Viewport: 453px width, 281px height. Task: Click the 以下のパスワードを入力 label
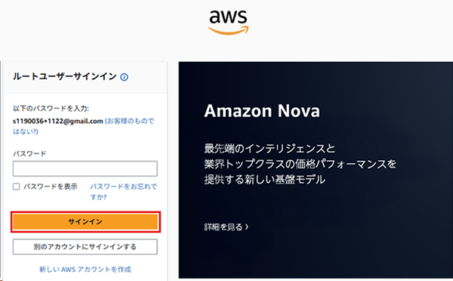(x=51, y=109)
